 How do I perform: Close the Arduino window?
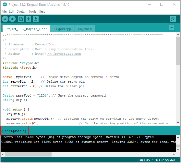(x=174, y=4)
